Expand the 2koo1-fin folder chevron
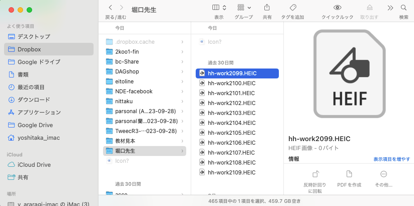Viewport: 414px width, 206px height. point(183,52)
